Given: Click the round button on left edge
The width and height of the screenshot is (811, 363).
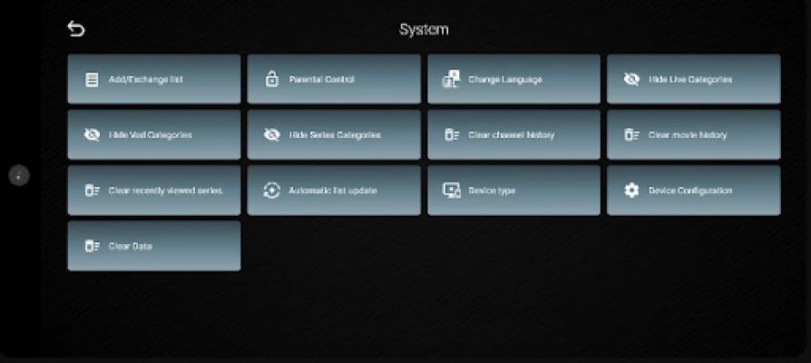Looking at the screenshot, I should [x=19, y=176].
